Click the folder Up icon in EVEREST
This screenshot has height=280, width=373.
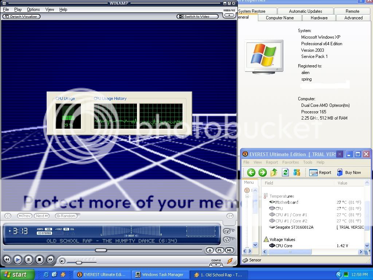point(274,172)
